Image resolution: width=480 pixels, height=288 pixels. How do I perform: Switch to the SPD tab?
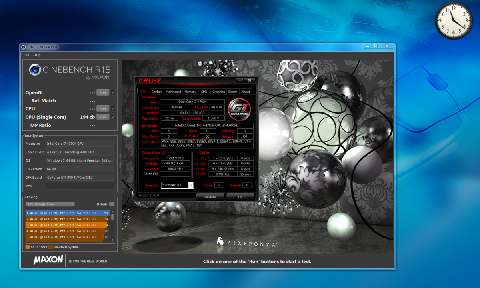pos(204,92)
